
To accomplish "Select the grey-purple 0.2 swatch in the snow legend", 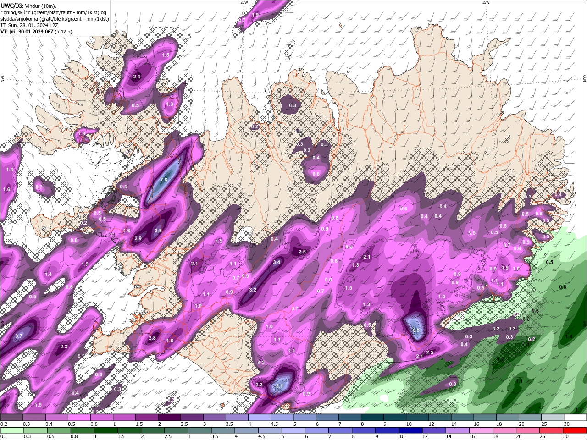I will (x=11, y=418).
